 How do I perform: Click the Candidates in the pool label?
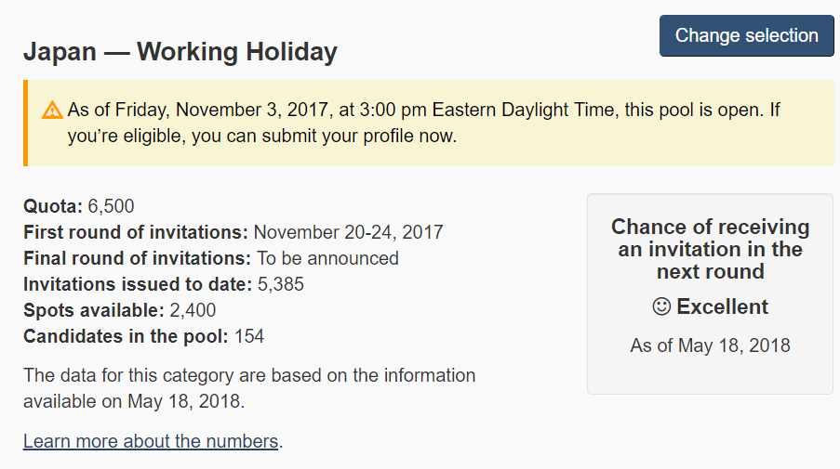click(x=126, y=336)
